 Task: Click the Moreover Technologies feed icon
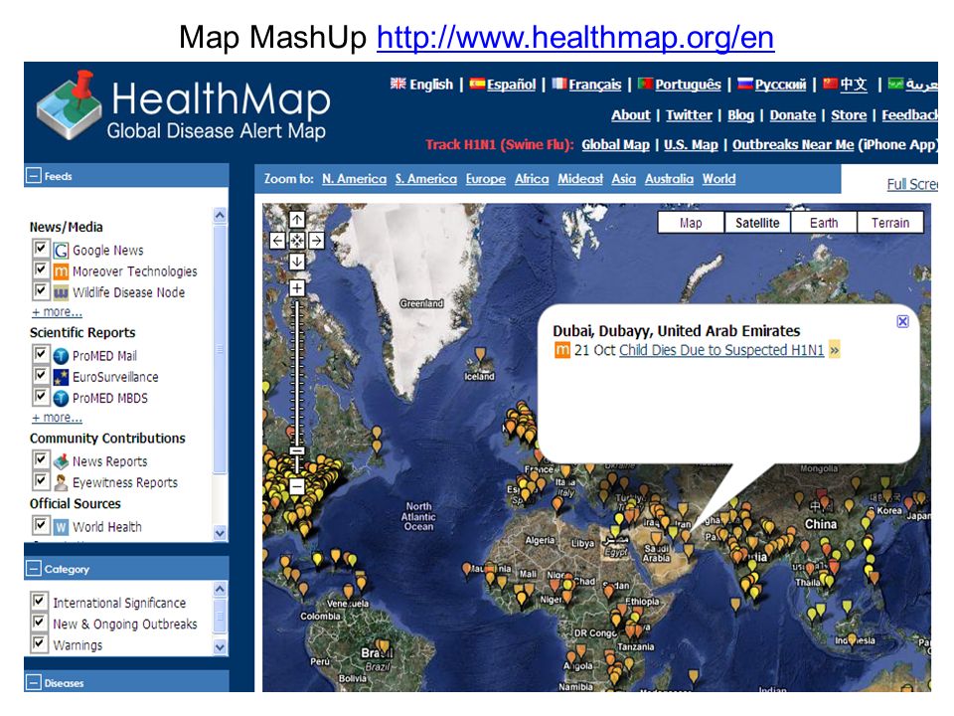[x=61, y=271]
